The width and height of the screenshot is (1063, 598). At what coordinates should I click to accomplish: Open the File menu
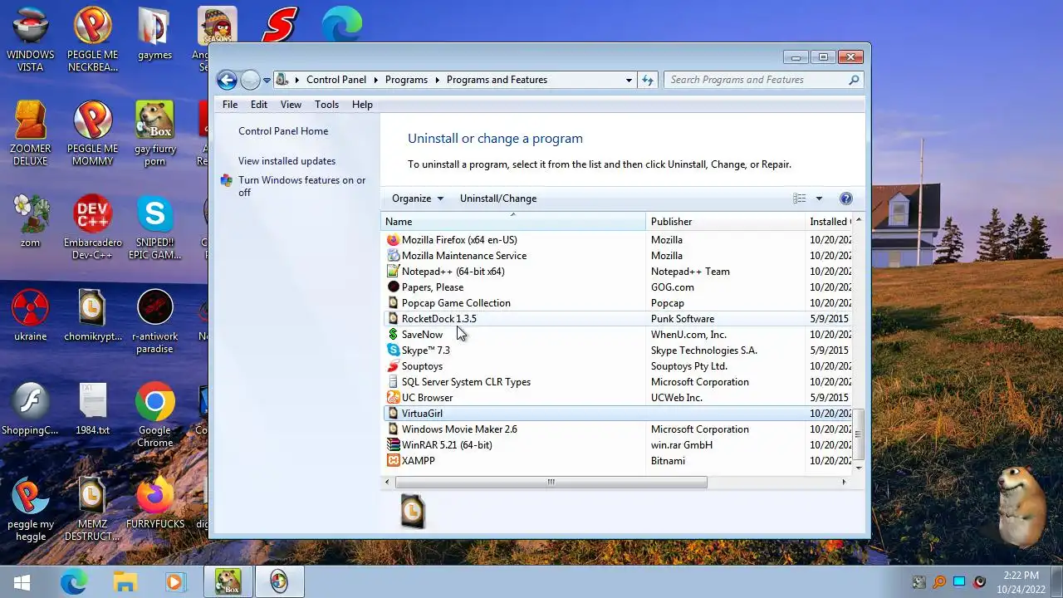230,105
